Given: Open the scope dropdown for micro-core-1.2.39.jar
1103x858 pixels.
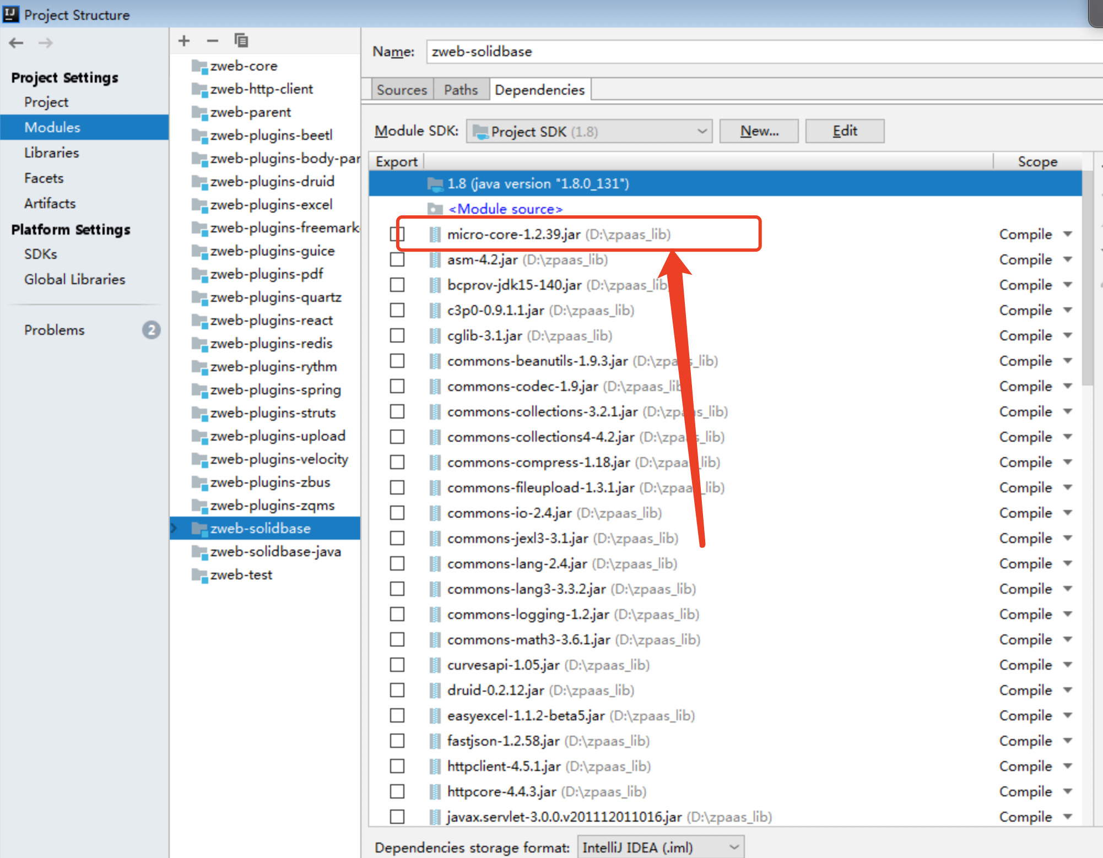Looking at the screenshot, I should 1068,235.
